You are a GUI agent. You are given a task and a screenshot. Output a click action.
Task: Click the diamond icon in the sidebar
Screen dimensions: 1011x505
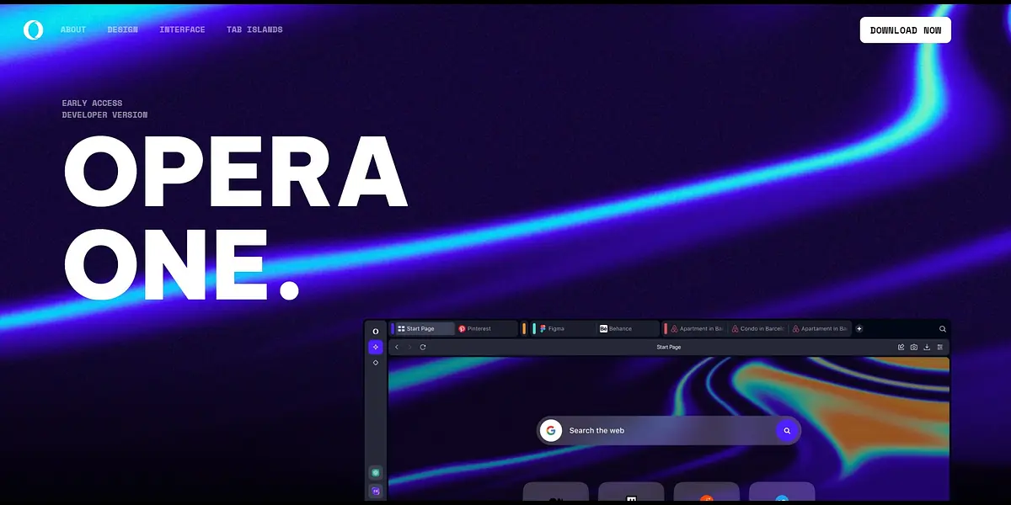pyautogui.click(x=376, y=363)
